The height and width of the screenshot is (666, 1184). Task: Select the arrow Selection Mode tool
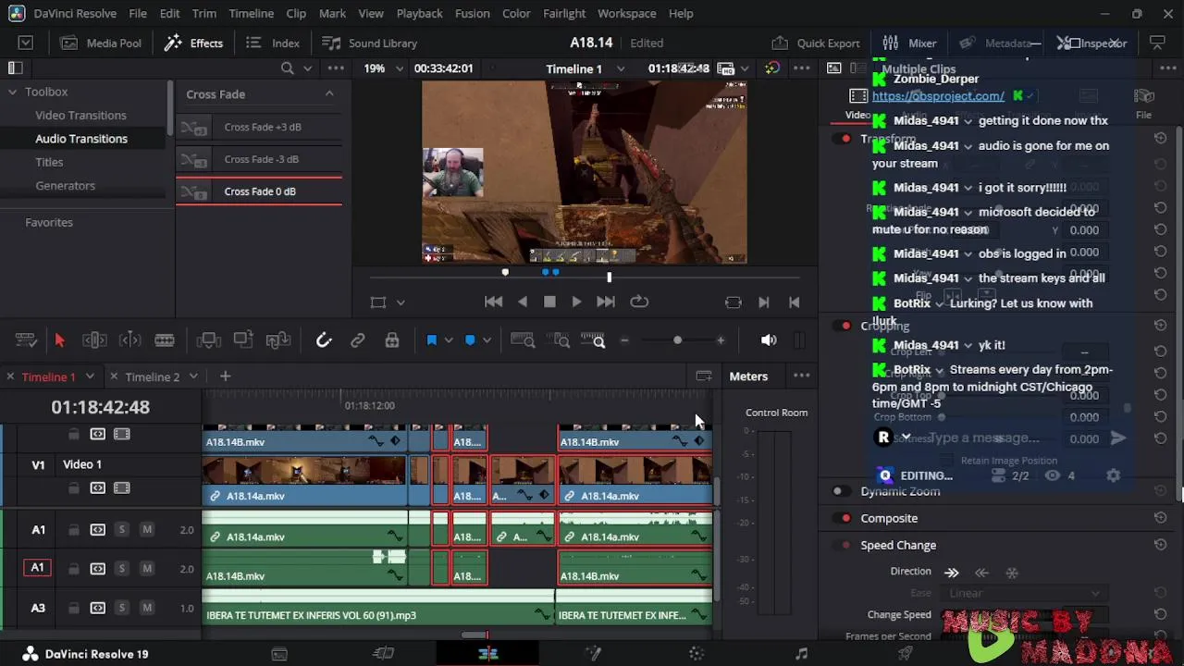[x=59, y=340]
